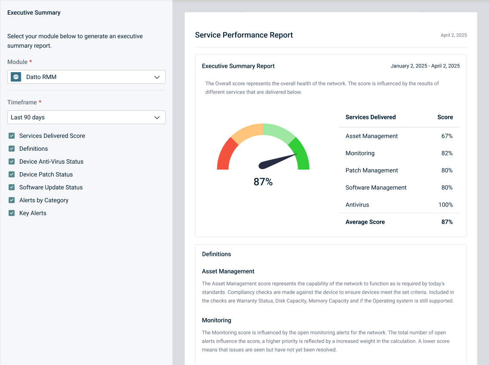Disable Alerts by Category checkbox
This screenshot has height=365, width=489.
(x=12, y=201)
